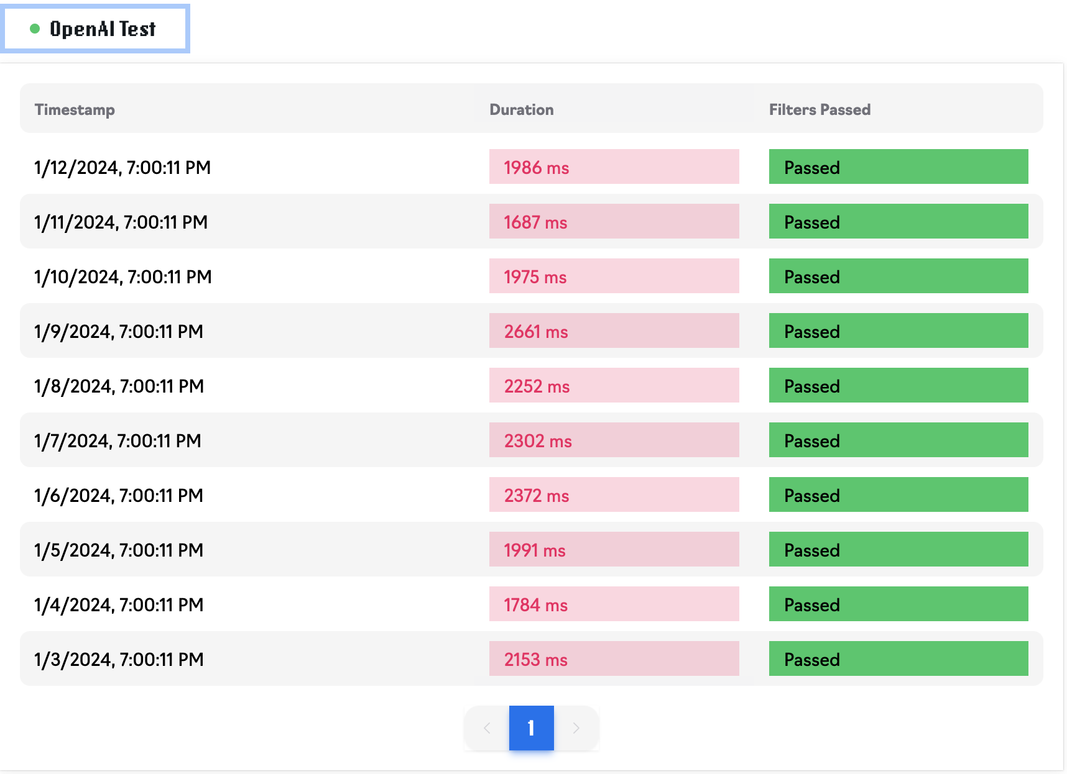Click Passed status on 1/8/2024 row
This screenshot has height=774, width=1067.
point(898,386)
